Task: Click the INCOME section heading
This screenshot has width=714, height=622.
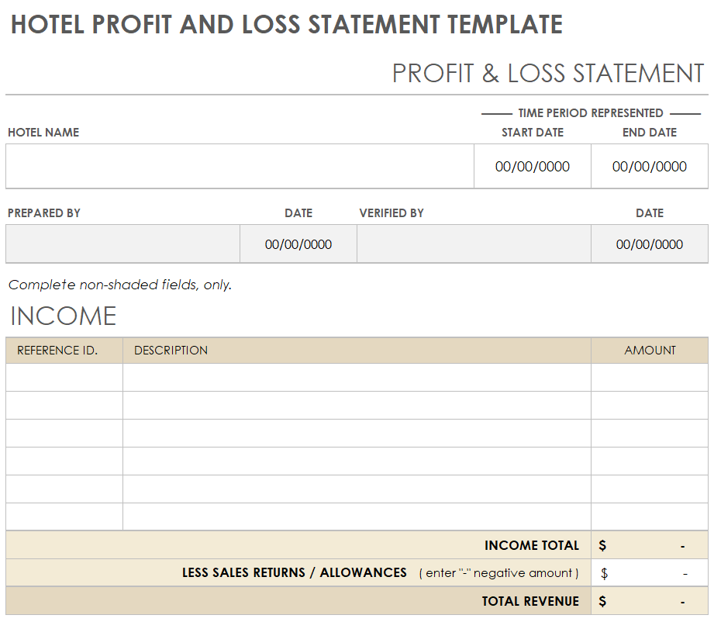Action: [x=63, y=316]
